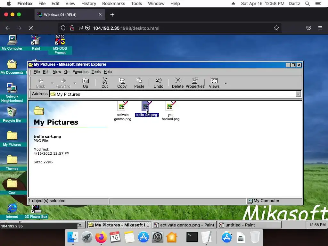Open the Firefox hamburger menu
Screen dimensions: 328x246
320,28
